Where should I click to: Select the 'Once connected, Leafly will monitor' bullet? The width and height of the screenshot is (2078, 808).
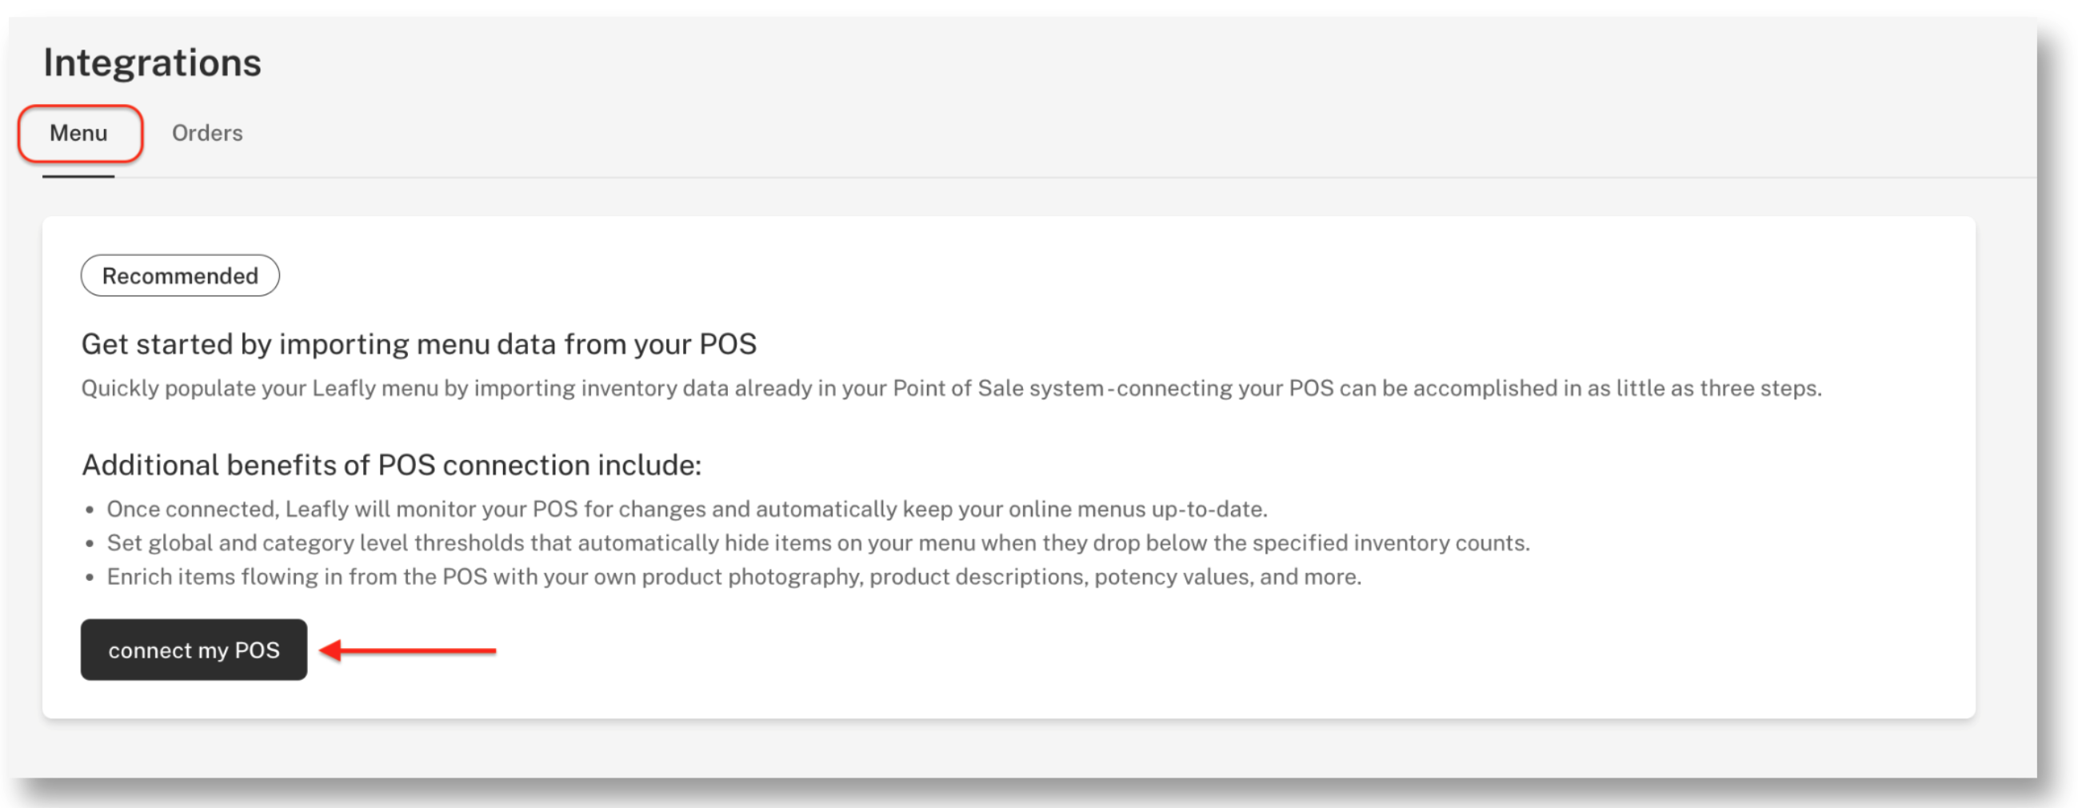[687, 510]
